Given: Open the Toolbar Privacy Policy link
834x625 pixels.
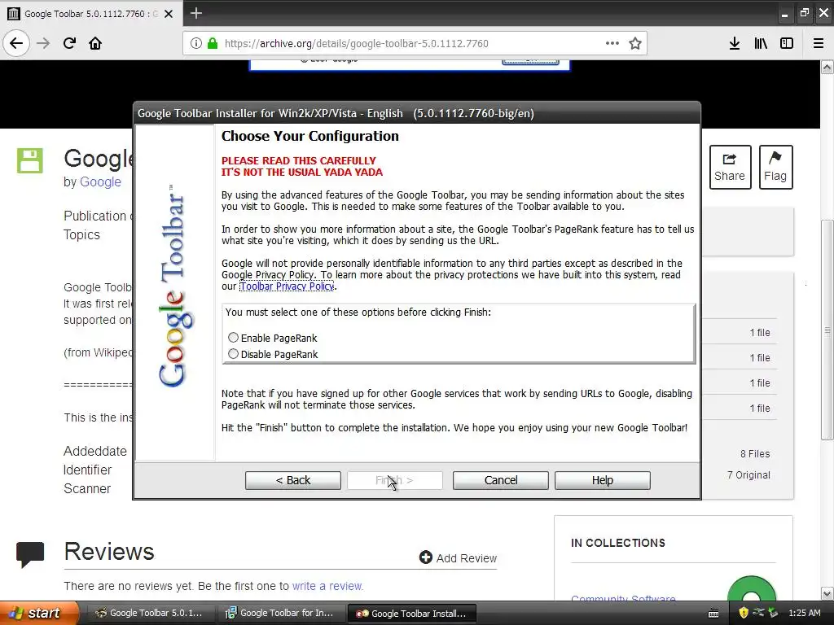Looking at the screenshot, I should pyautogui.click(x=287, y=286).
